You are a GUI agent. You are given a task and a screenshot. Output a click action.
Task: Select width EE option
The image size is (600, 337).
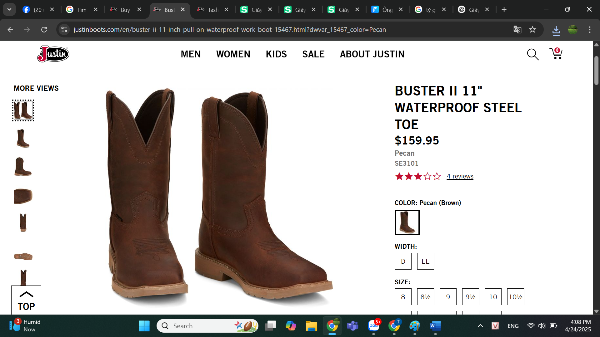pos(425,261)
